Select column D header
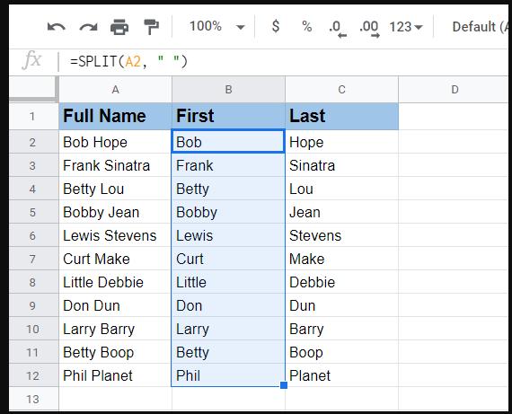 [x=454, y=90]
